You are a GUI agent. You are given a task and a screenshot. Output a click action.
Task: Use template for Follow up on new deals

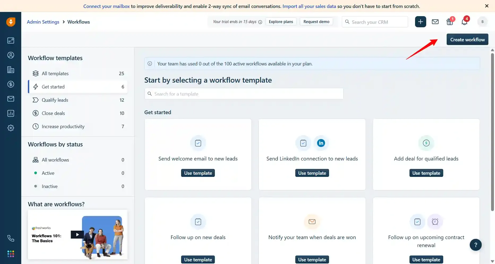coord(198,259)
